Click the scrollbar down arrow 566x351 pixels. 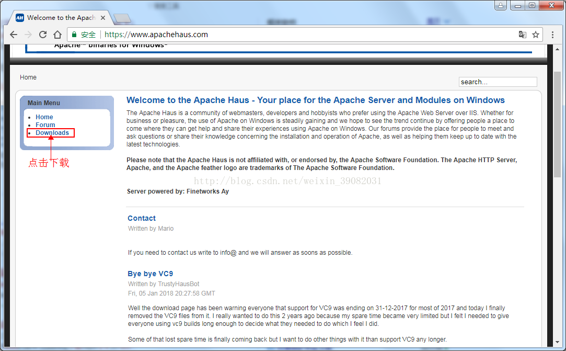[x=557, y=342]
